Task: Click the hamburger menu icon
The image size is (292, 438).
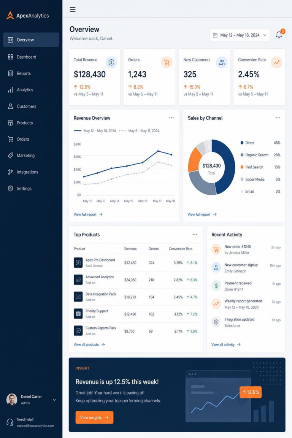Action: click(73, 10)
